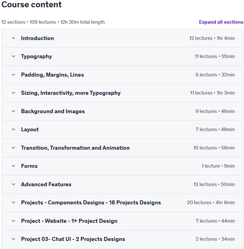Expand the Layout section arrow
Screen dimensions: 244x249
[14, 129]
